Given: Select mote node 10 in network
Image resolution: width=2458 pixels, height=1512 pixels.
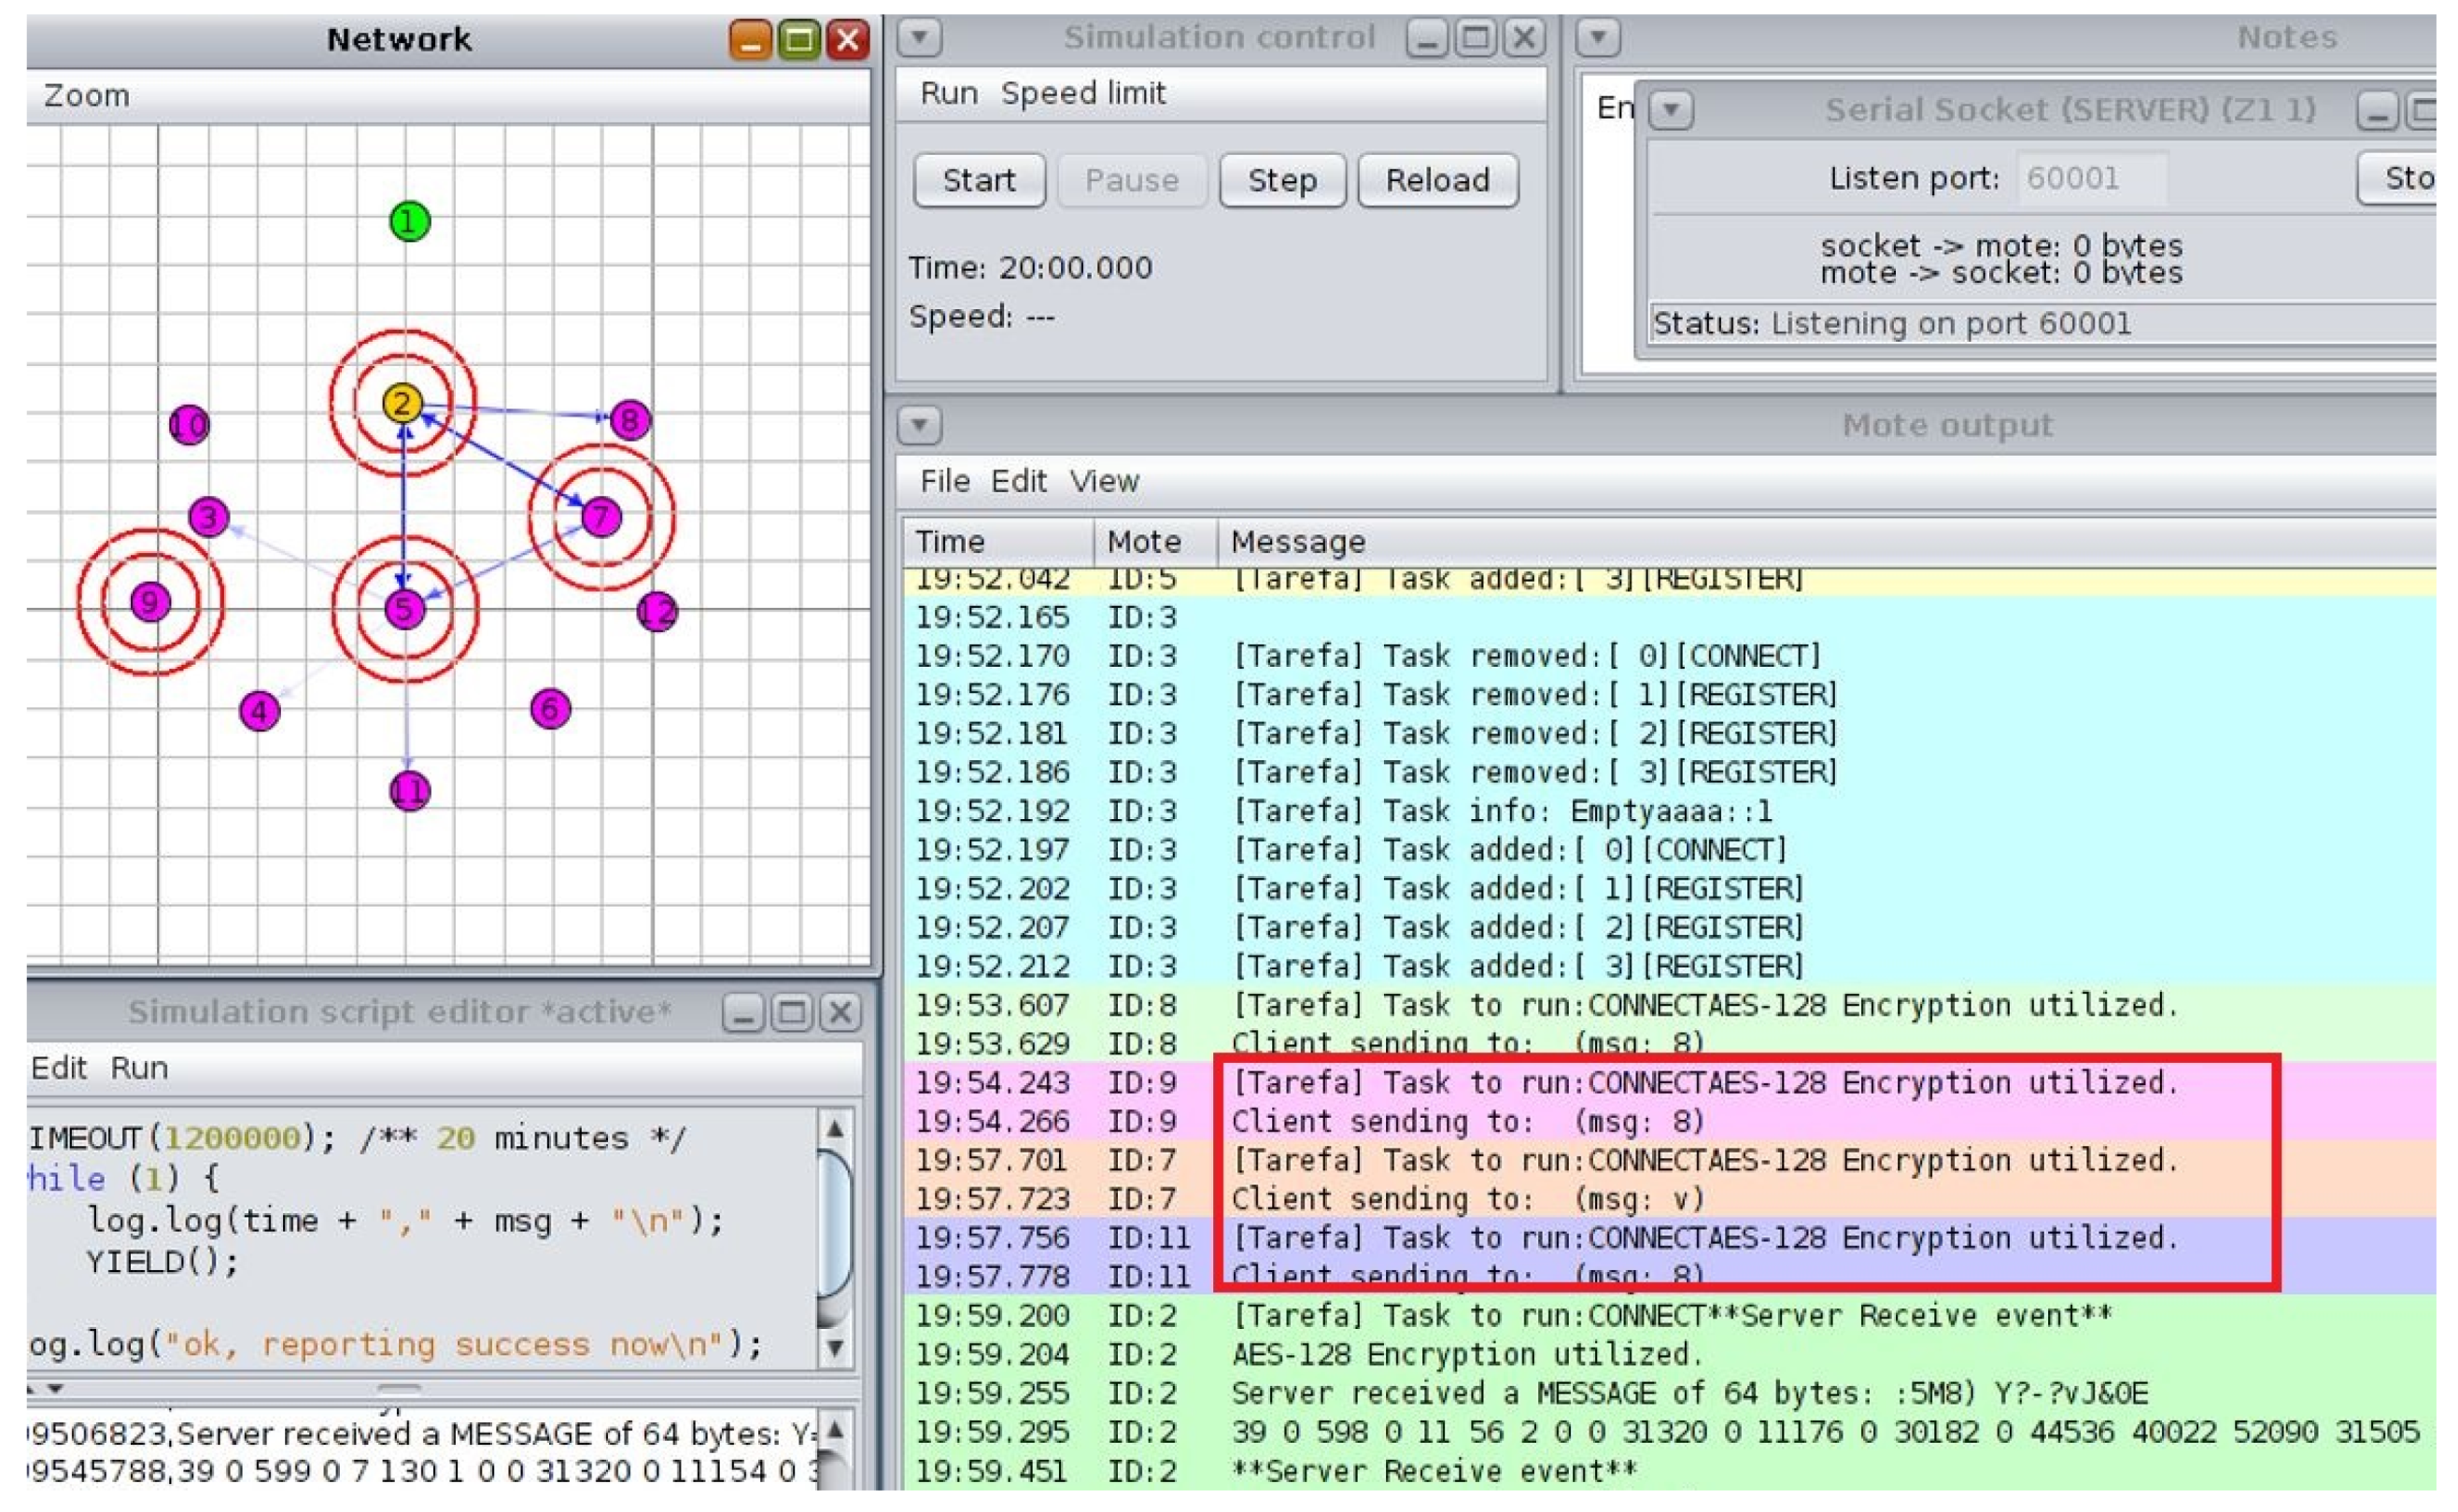Looking at the screenshot, I should (x=188, y=426).
